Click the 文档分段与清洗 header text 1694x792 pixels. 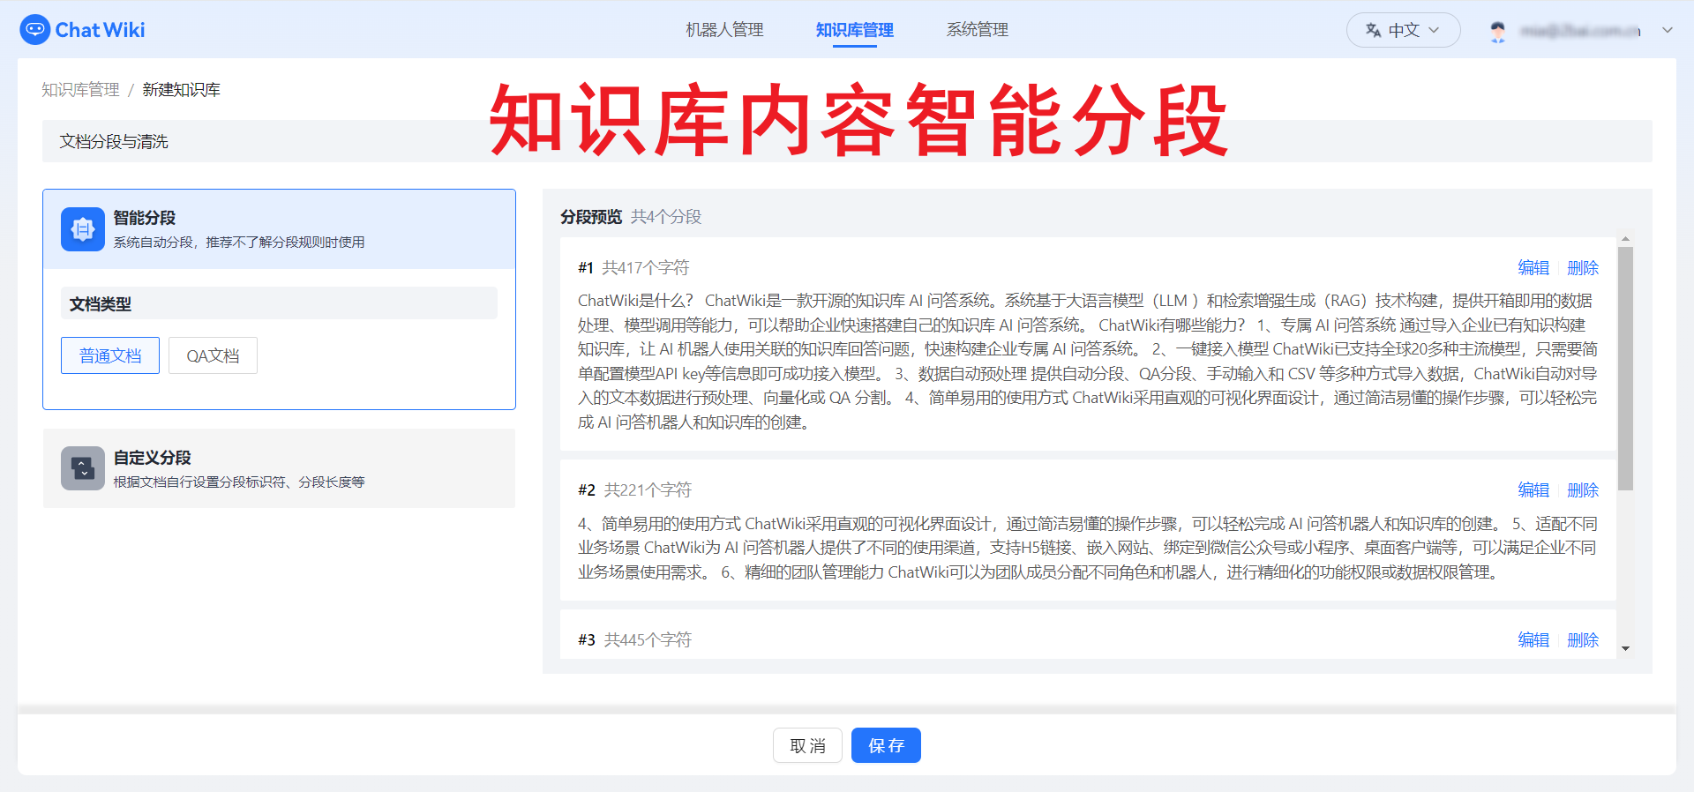click(114, 141)
